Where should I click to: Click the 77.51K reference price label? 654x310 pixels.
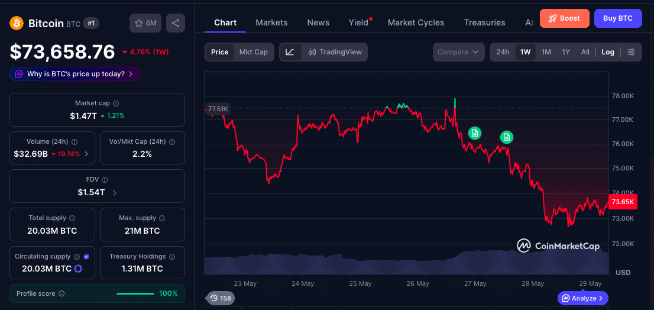tap(217, 109)
